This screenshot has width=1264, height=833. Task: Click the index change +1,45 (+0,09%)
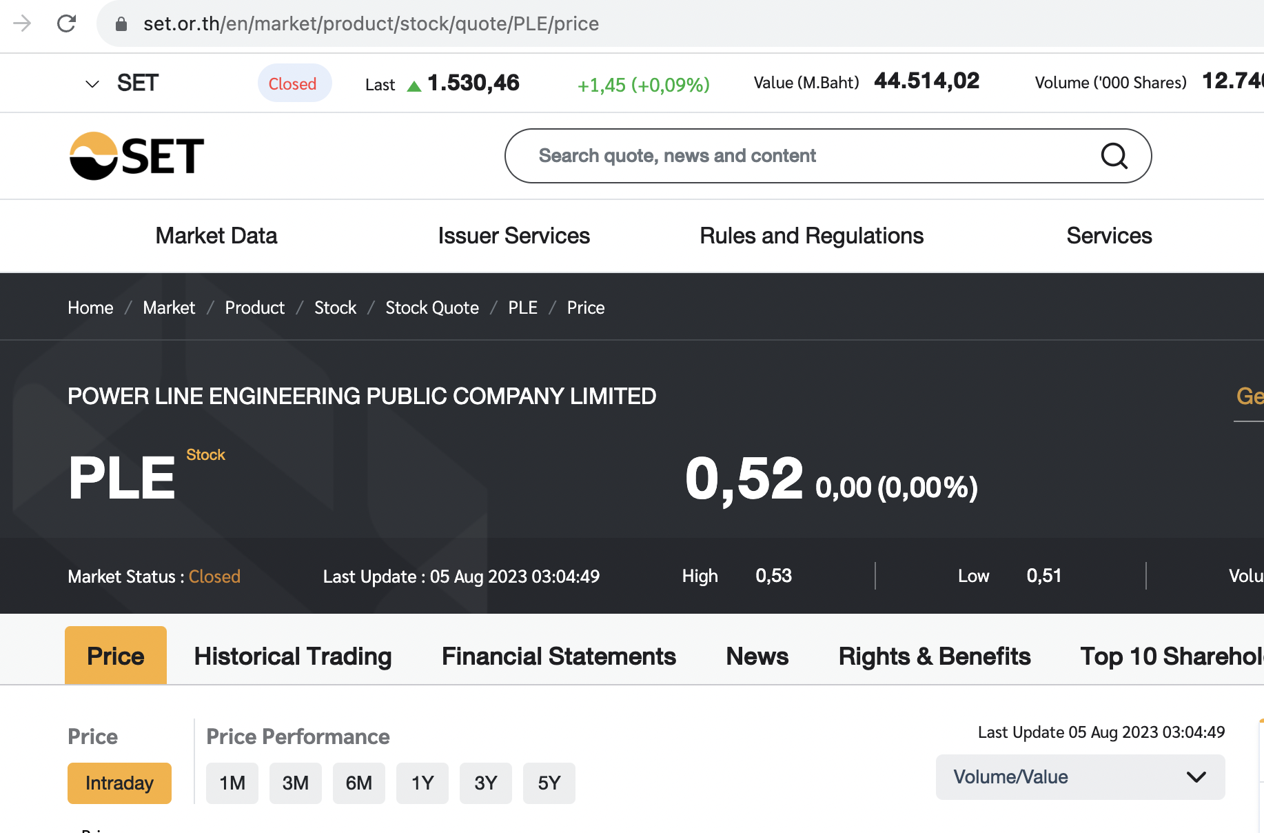pyautogui.click(x=644, y=85)
